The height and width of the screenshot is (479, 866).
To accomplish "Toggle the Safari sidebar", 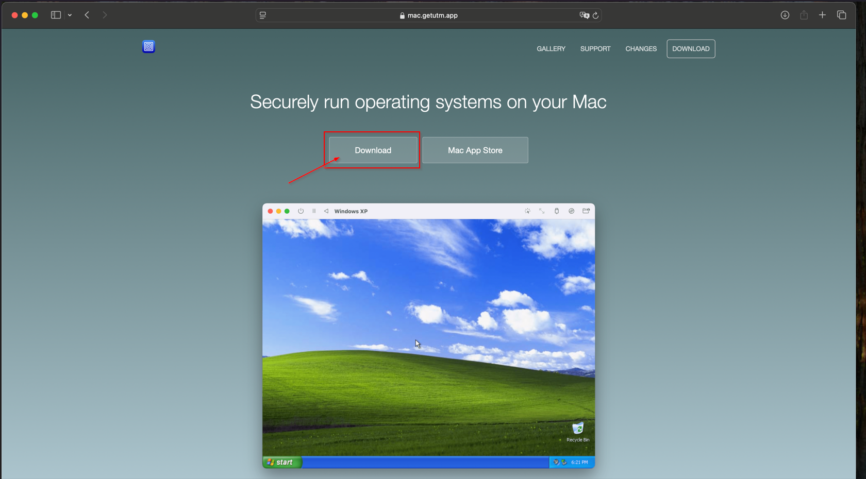I will (x=56, y=15).
